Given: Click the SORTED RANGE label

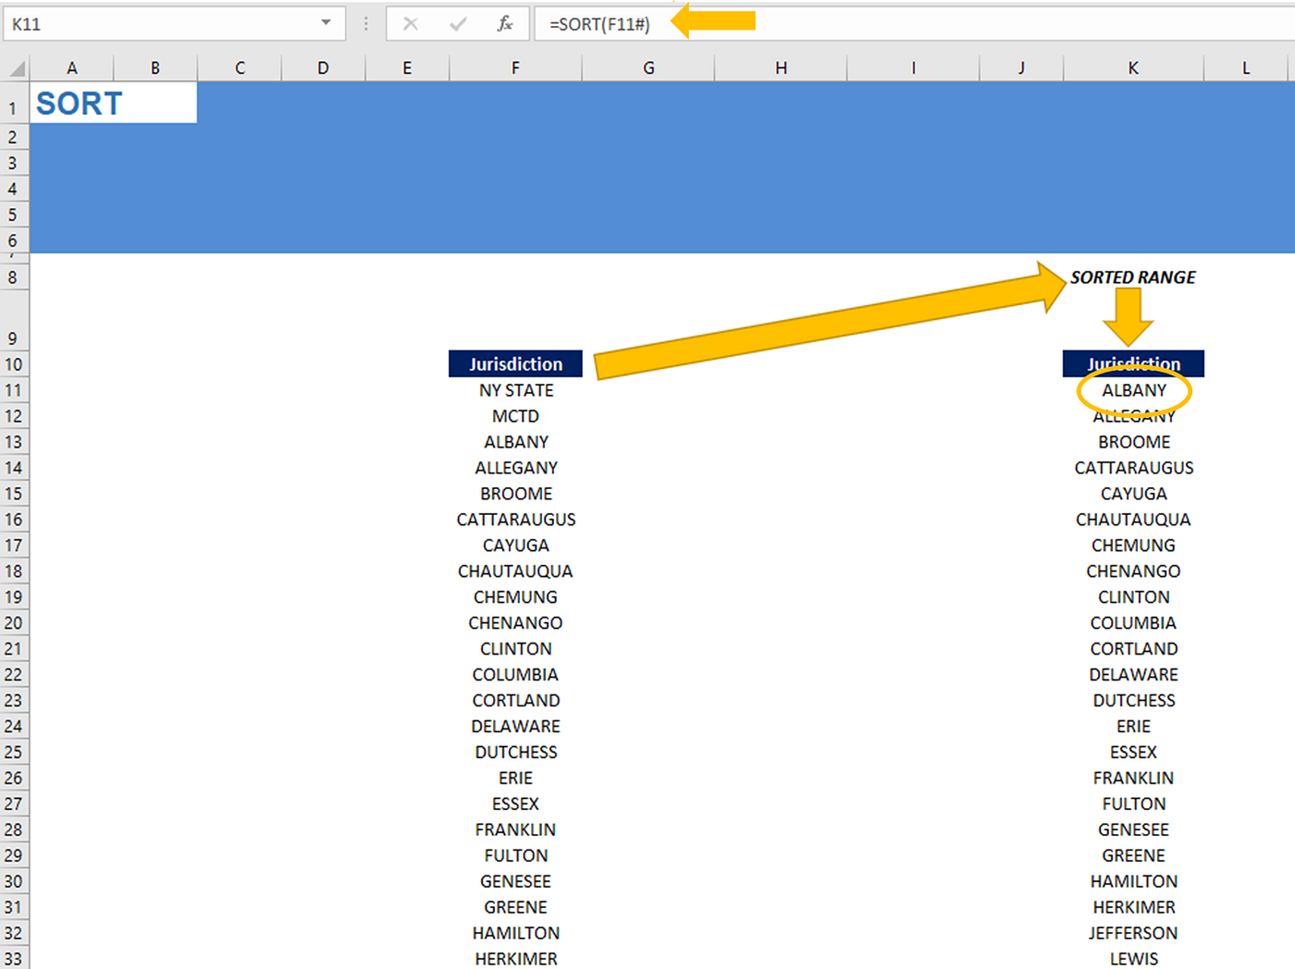Looking at the screenshot, I should [x=1132, y=276].
